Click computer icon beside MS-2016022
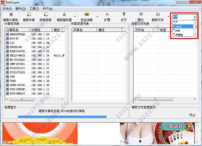 click(x=7, y=60)
